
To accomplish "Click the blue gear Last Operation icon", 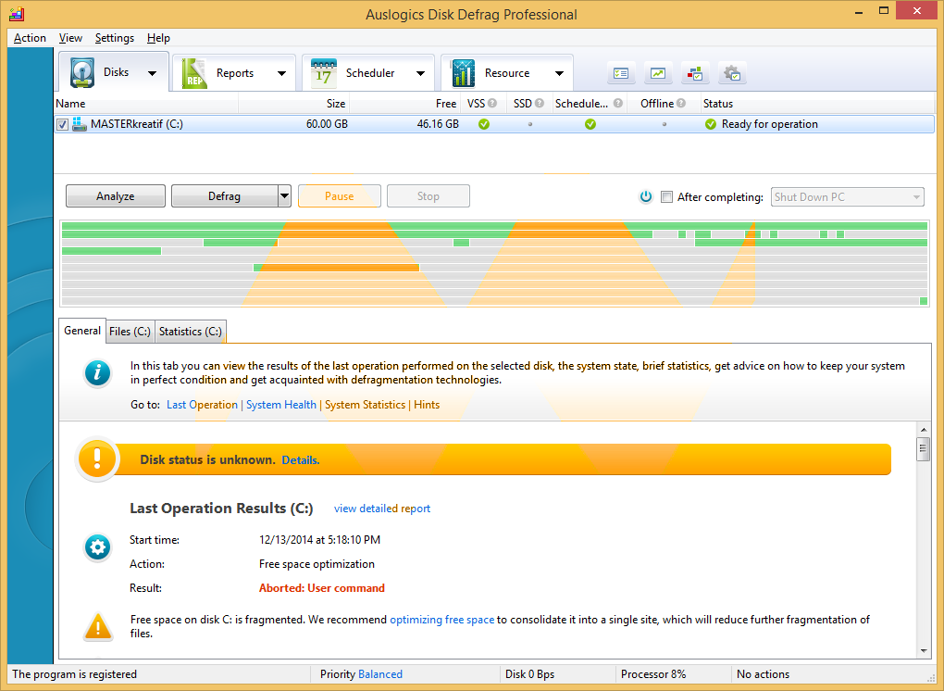I will click(97, 547).
